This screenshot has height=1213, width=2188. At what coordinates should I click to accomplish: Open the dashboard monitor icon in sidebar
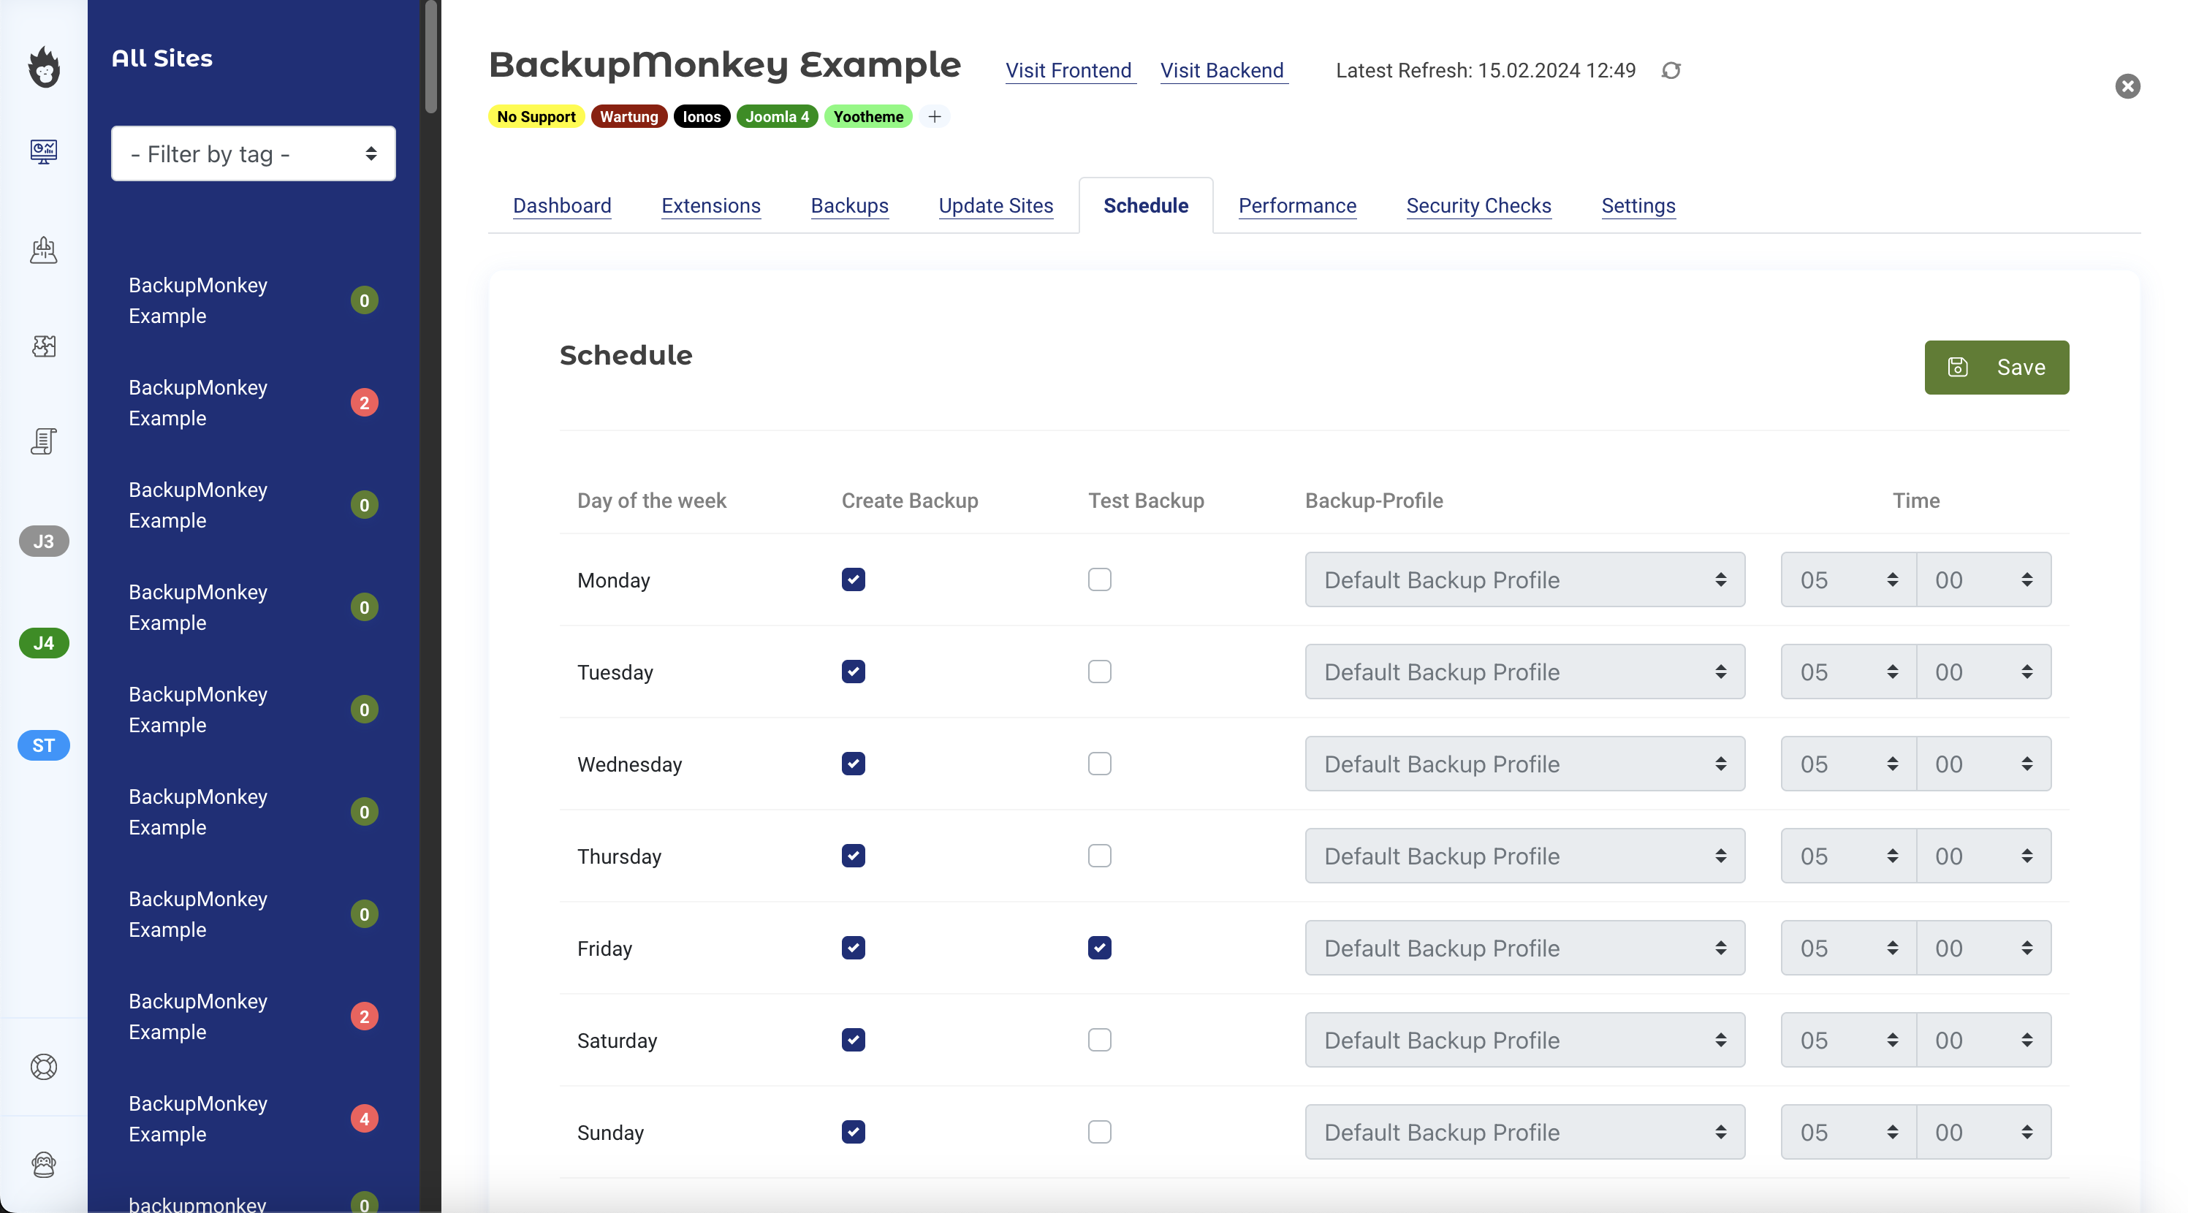click(43, 151)
